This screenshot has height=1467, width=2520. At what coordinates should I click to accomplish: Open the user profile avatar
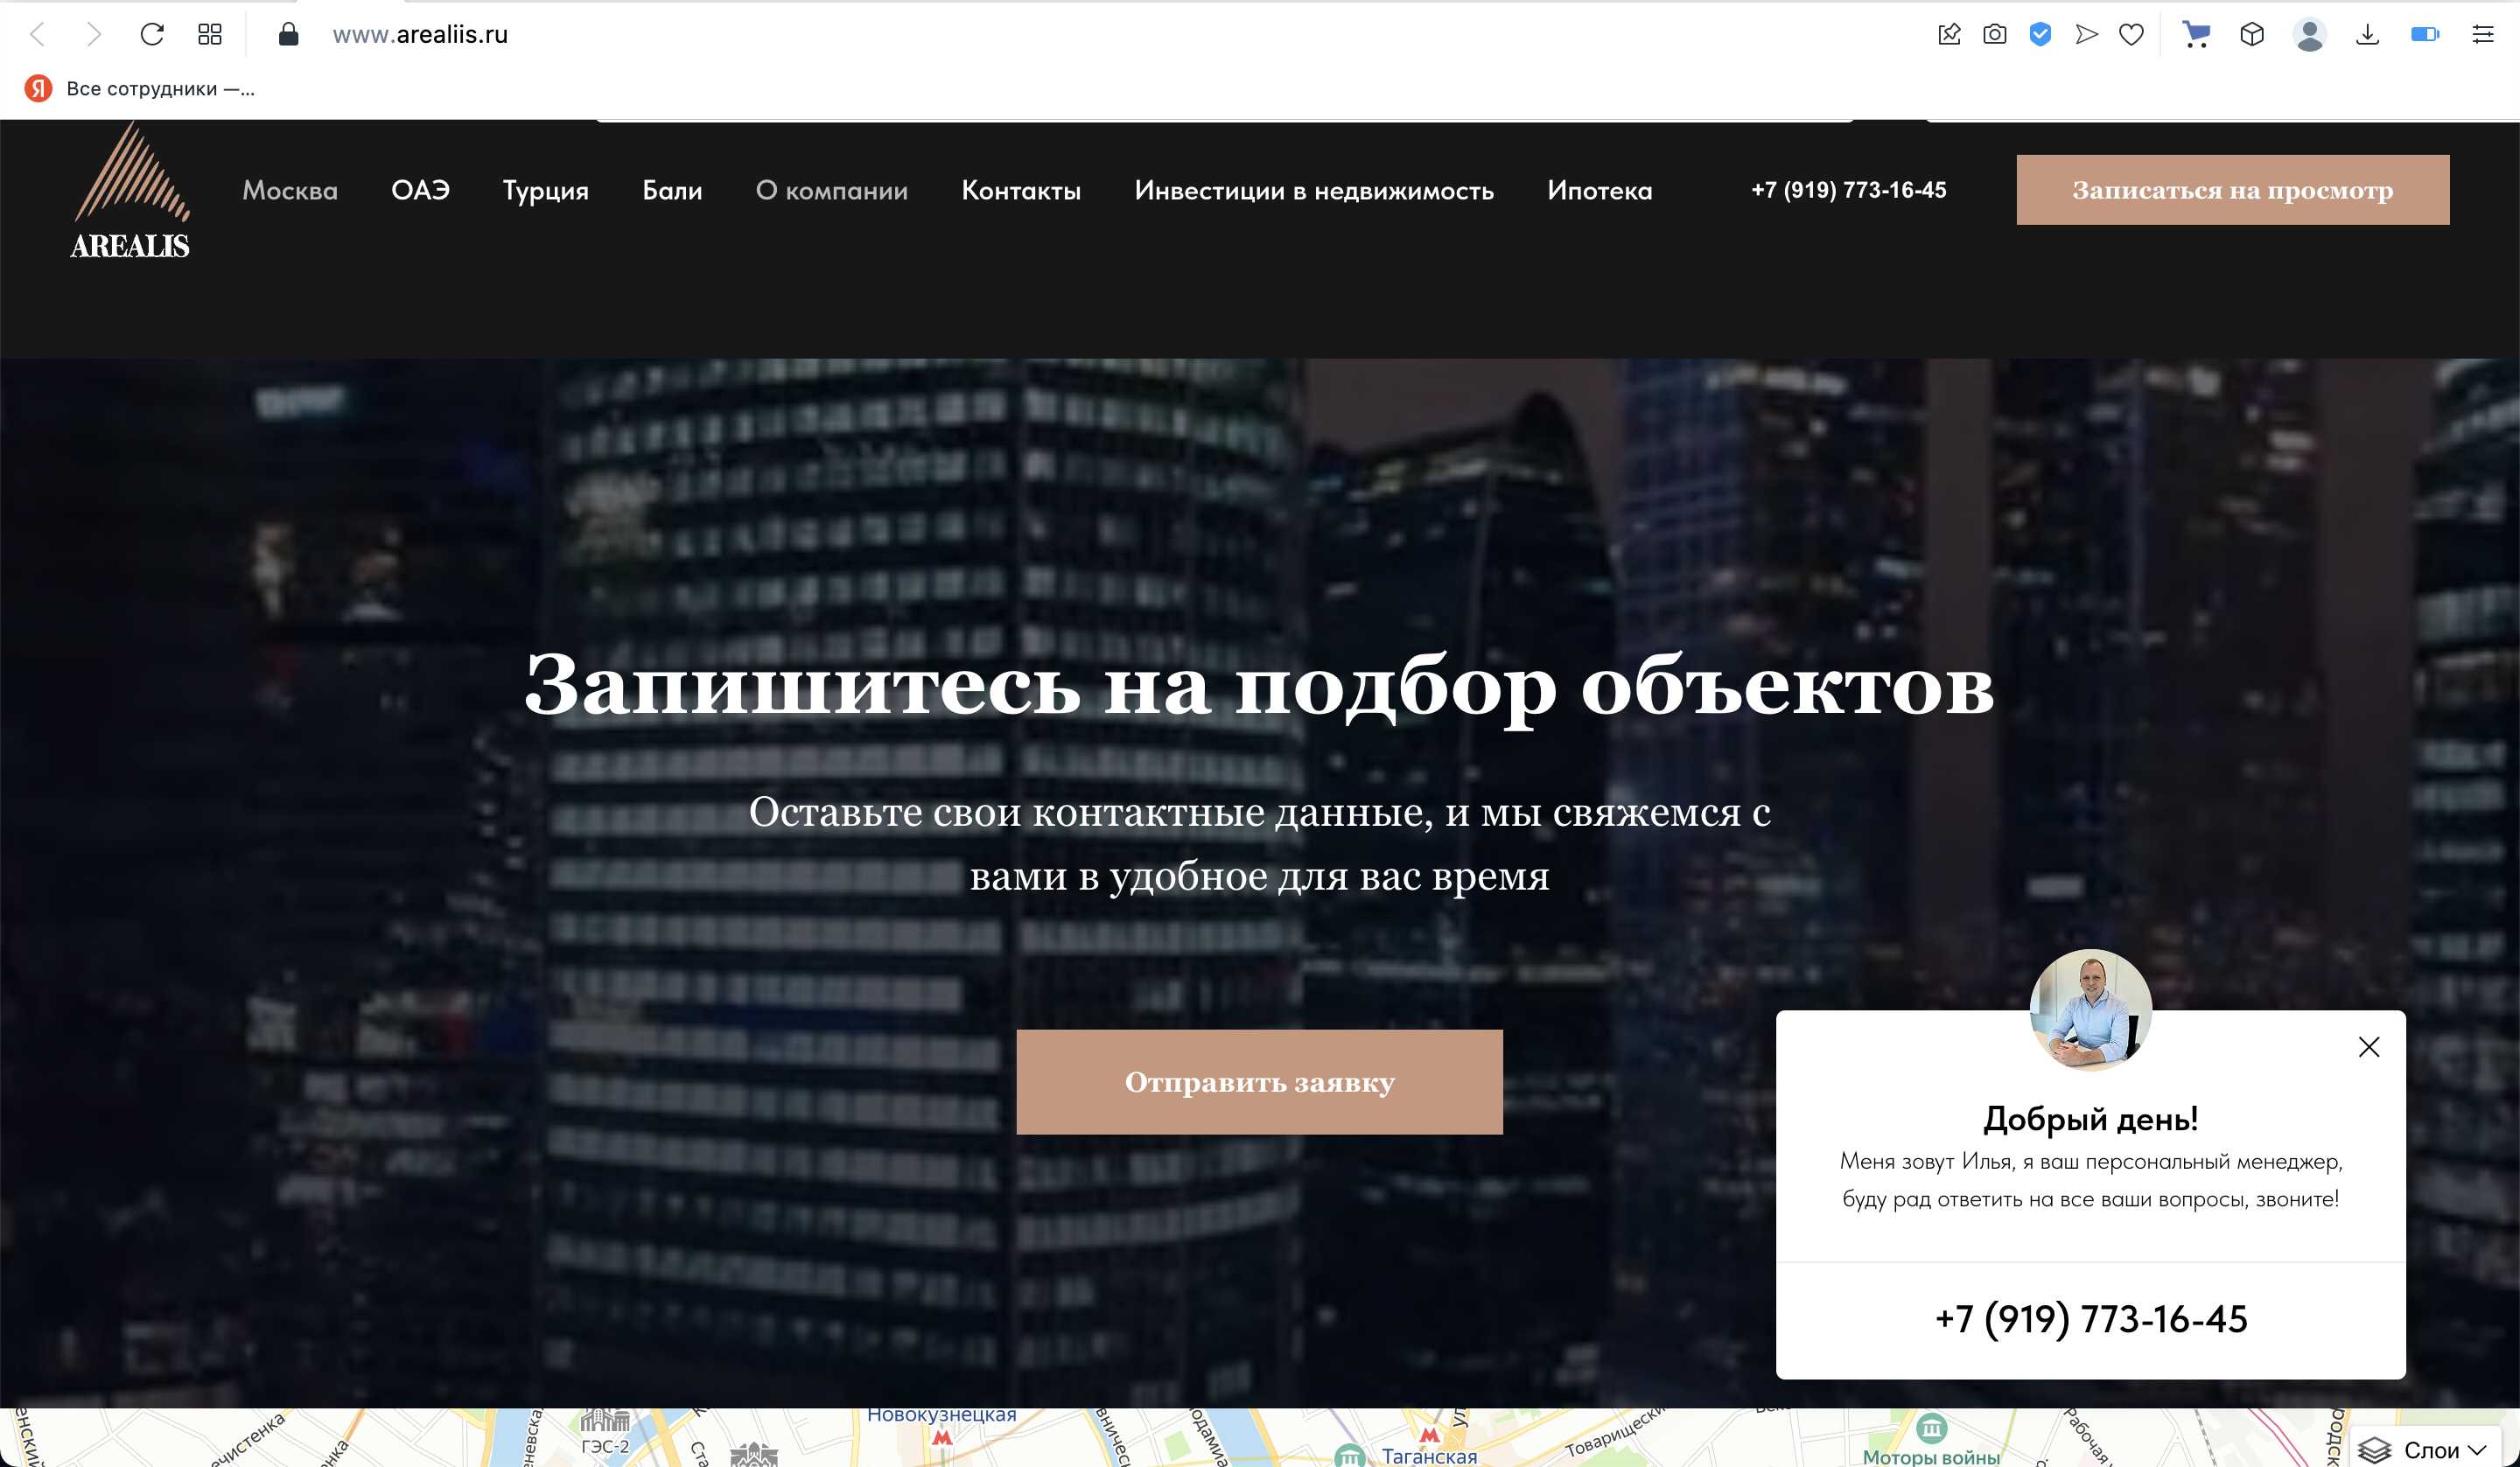click(x=2309, y=35)
